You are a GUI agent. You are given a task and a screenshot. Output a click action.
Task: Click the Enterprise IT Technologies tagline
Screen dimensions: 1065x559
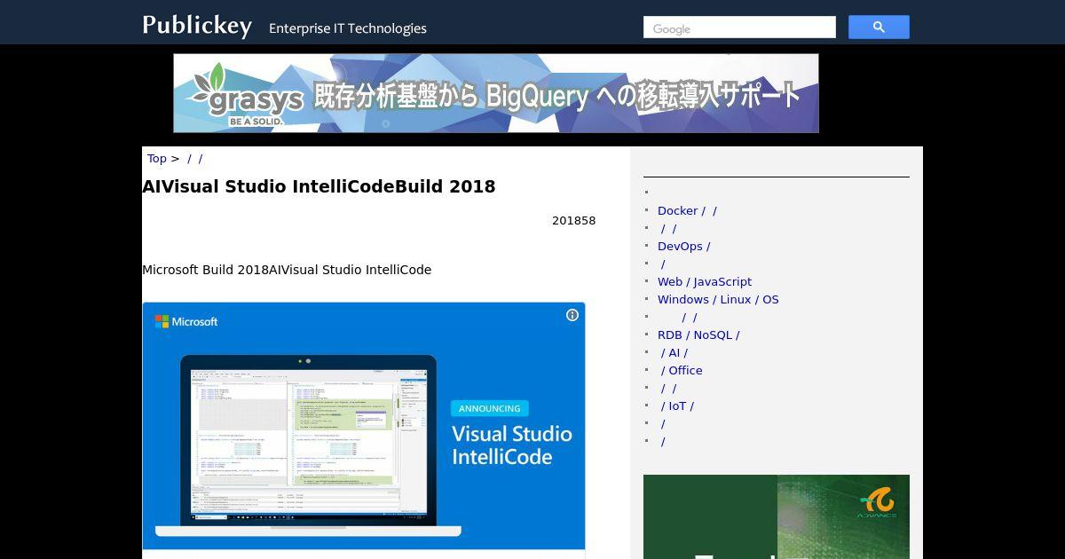point(348,28)
